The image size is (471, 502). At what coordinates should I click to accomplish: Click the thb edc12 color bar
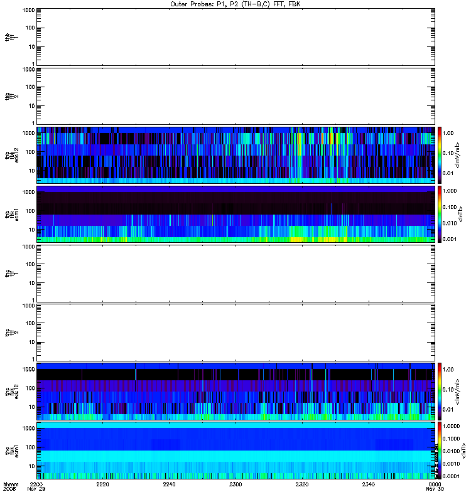pyautogui.click(x=440, y=155)
